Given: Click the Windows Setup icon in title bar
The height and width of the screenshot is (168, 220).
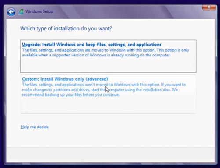Looking at the screenshot, I should (x=21, y=12).
